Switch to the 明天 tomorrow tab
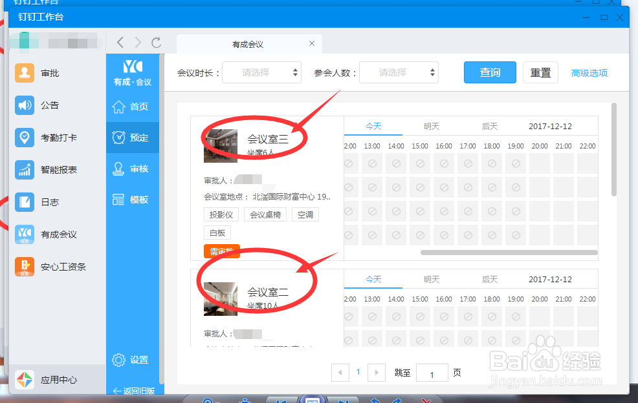 (x=432, y=126)
